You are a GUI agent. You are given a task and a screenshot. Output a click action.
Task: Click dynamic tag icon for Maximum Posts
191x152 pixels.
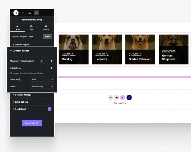point(51,61)
